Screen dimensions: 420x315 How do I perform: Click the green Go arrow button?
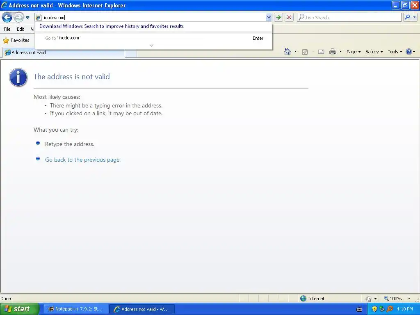pyautogui.click(x=278, y=17)
